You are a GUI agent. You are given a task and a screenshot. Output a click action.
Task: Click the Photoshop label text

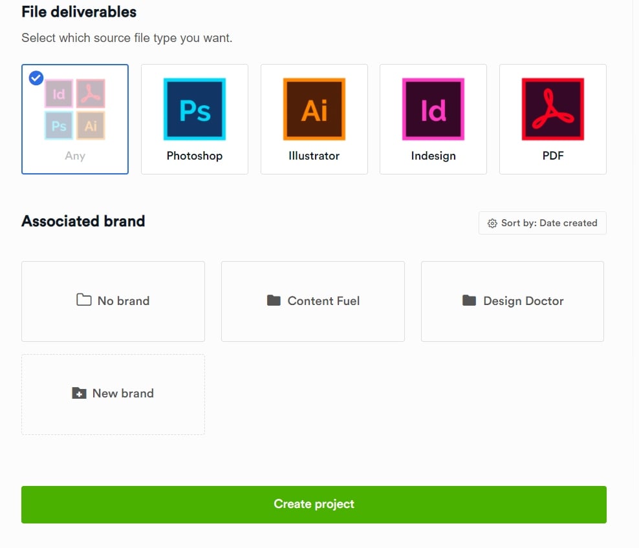(x=195, y=156)
